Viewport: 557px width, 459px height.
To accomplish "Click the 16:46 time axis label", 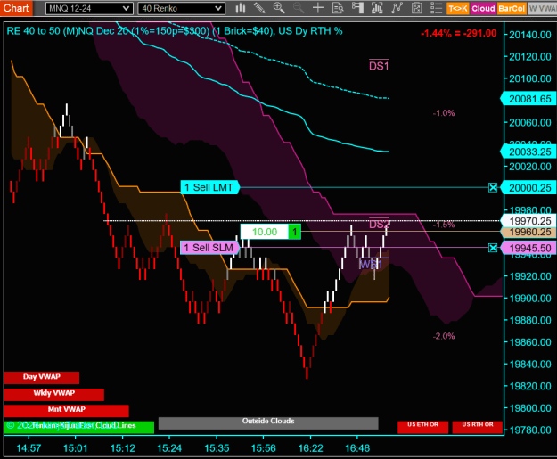I will 357,448.
